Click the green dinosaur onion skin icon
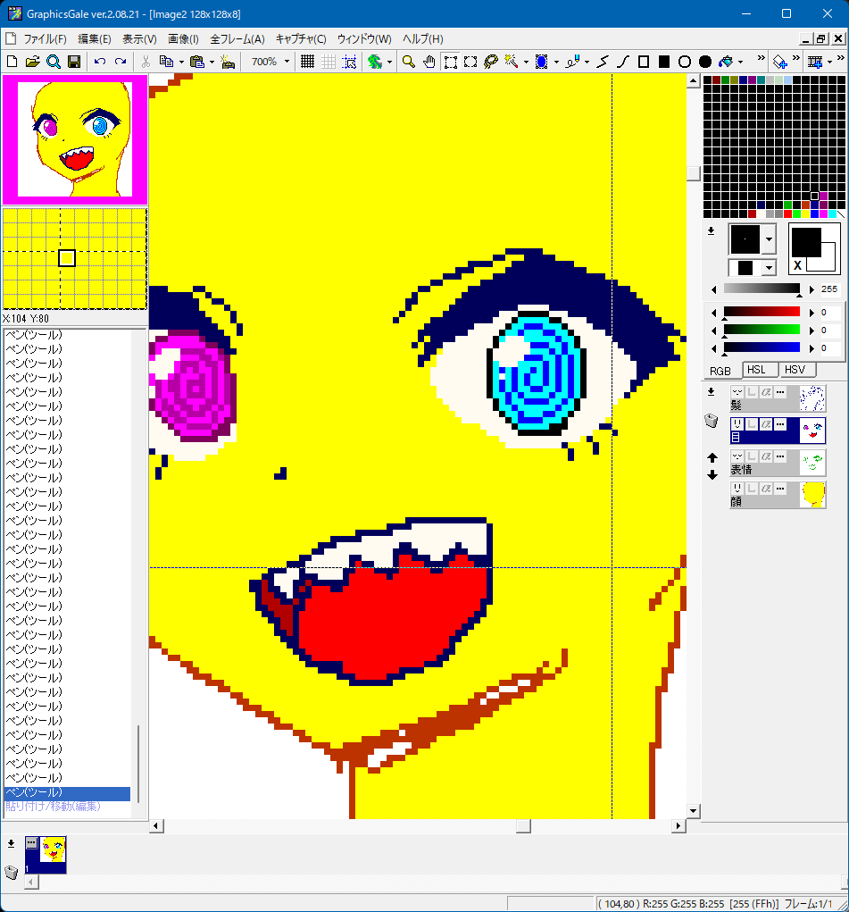This screenshot has height=912, width=849. pos(375,62)
